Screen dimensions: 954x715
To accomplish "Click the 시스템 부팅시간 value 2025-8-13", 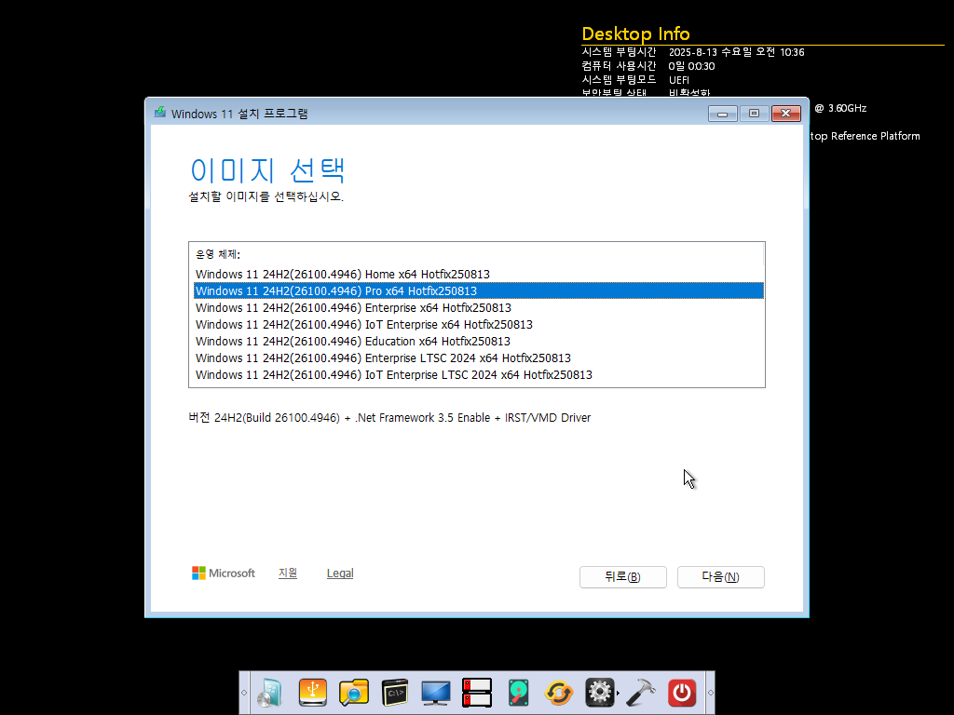I will point(736,52).
